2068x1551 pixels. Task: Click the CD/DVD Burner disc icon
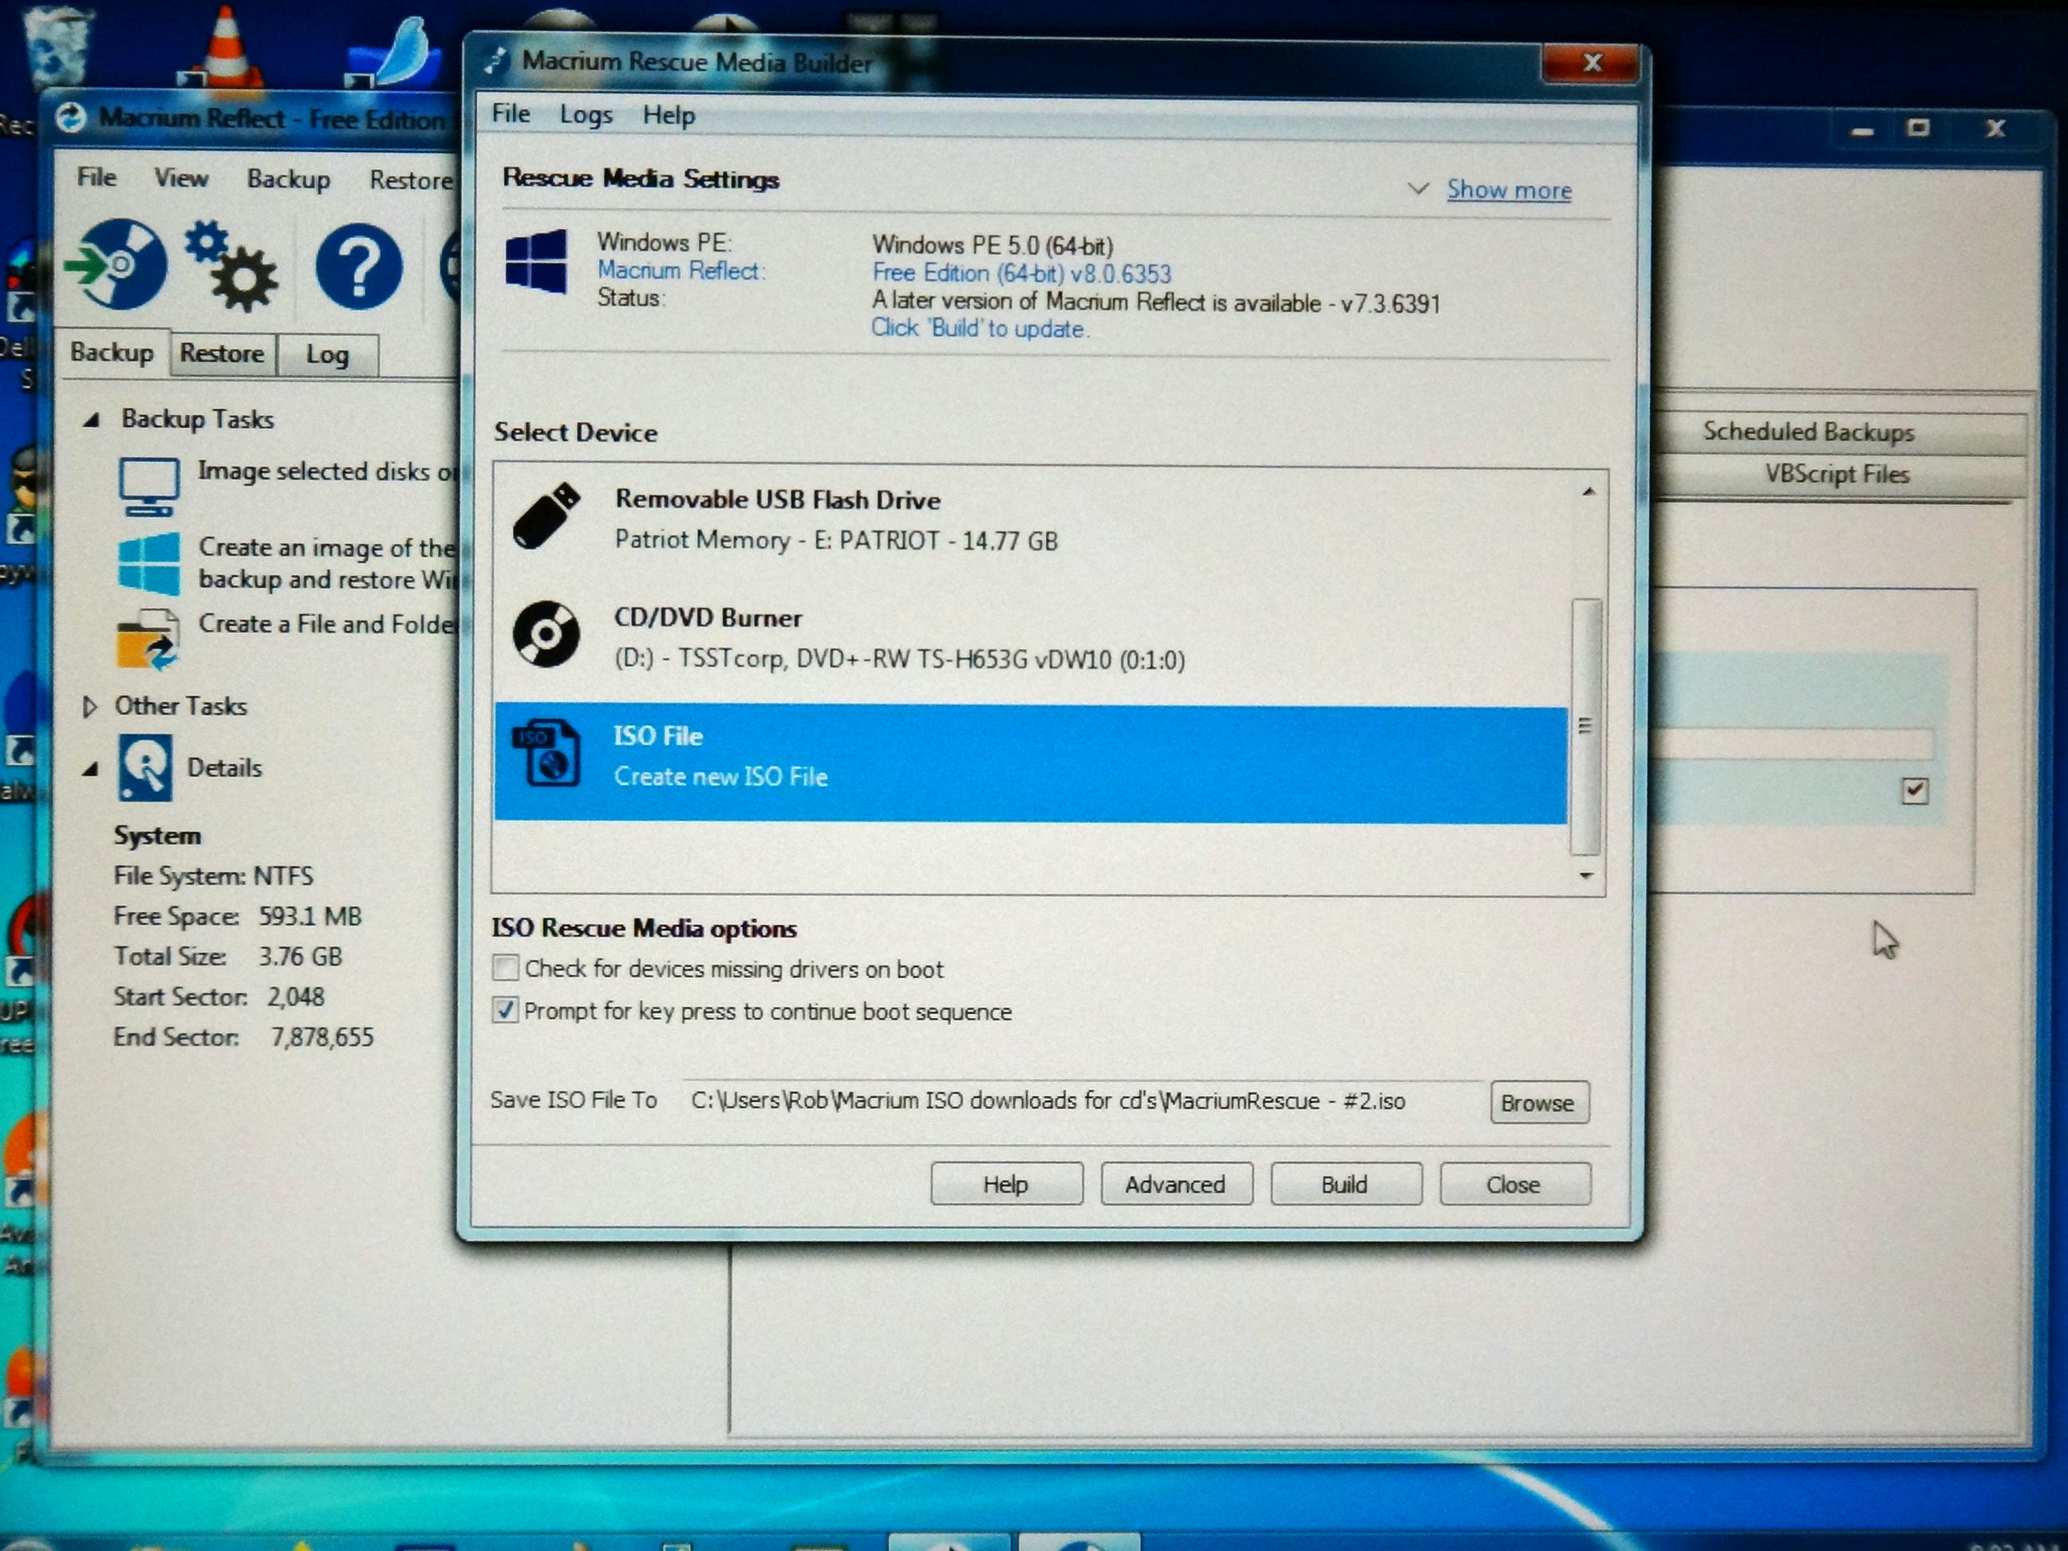point(546,633)
